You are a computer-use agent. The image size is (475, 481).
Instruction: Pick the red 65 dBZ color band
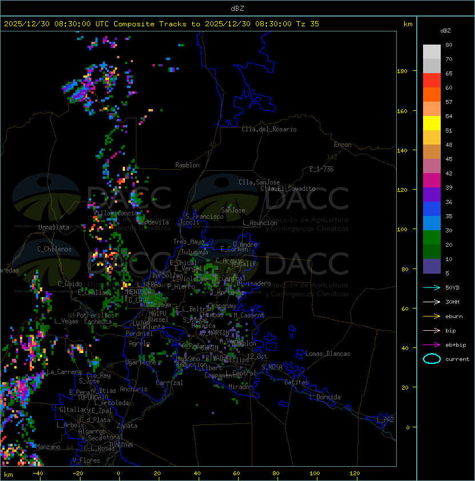432,80
